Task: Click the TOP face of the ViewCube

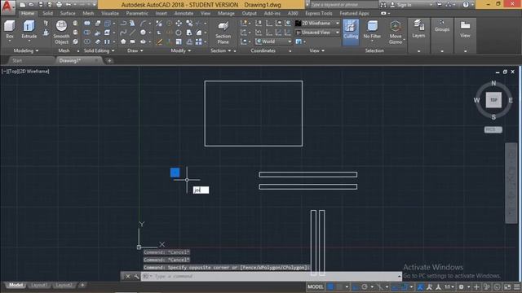Action: (x=493, y=100)
